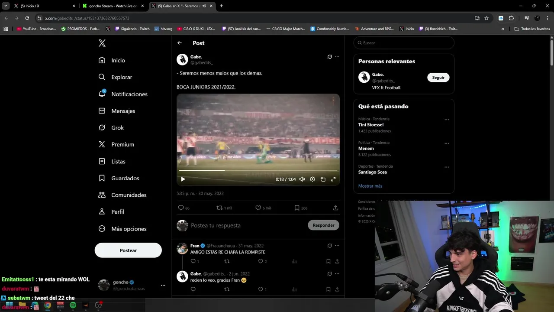Open Chrome tab search dropdown

pos(6,6)
